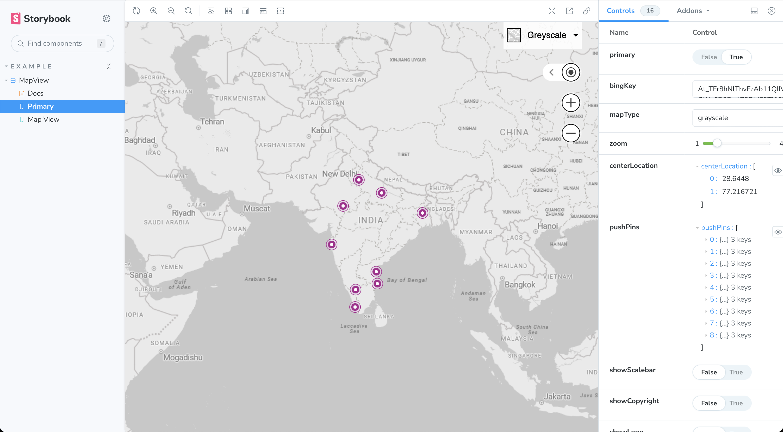Image resolution: width=783 pixels, height=432 pixels.
Task: Enable the measure ruler tool
Action: [263, 11]
